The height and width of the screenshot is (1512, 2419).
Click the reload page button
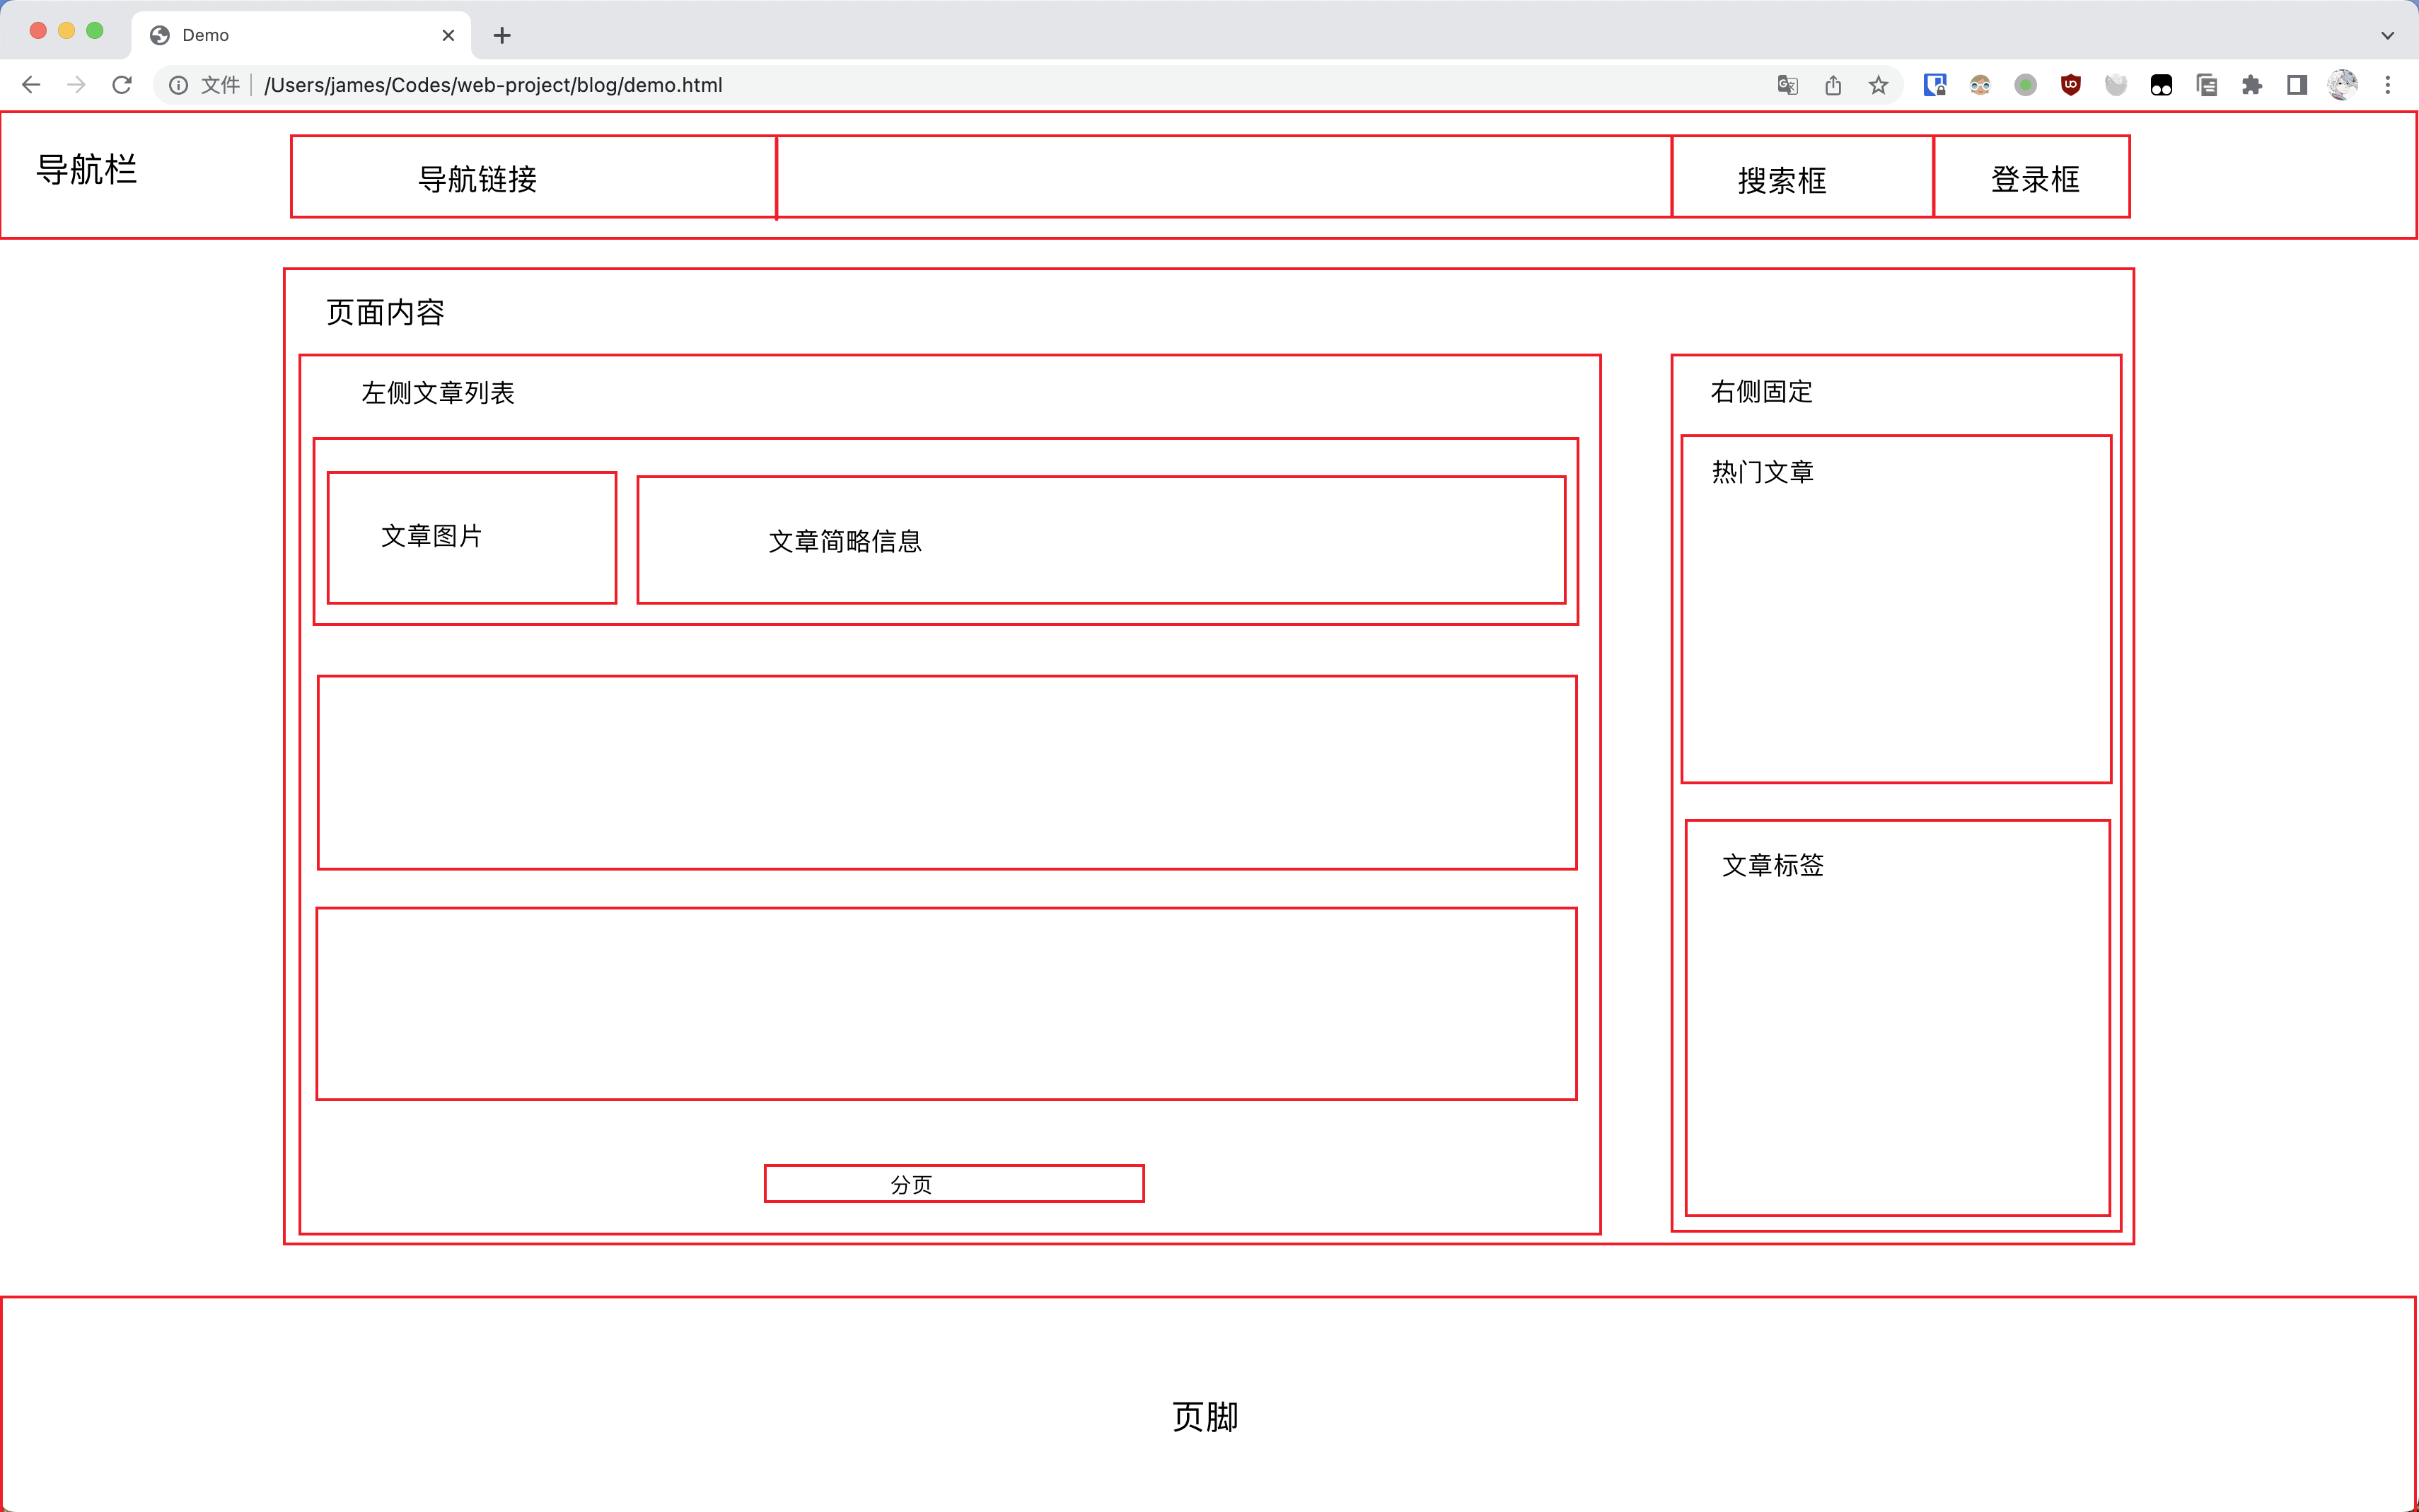(x=122, y=85)
